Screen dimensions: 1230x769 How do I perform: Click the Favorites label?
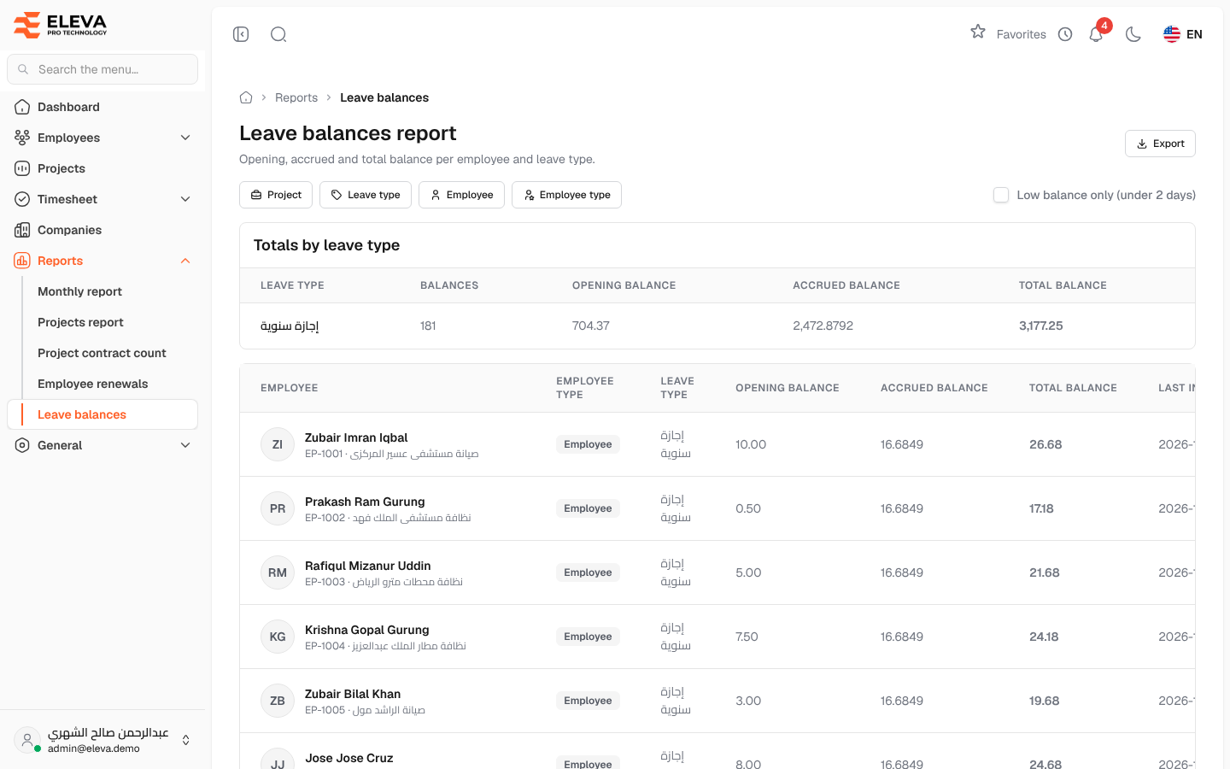pyautogui.click(x=1021, y=34)
